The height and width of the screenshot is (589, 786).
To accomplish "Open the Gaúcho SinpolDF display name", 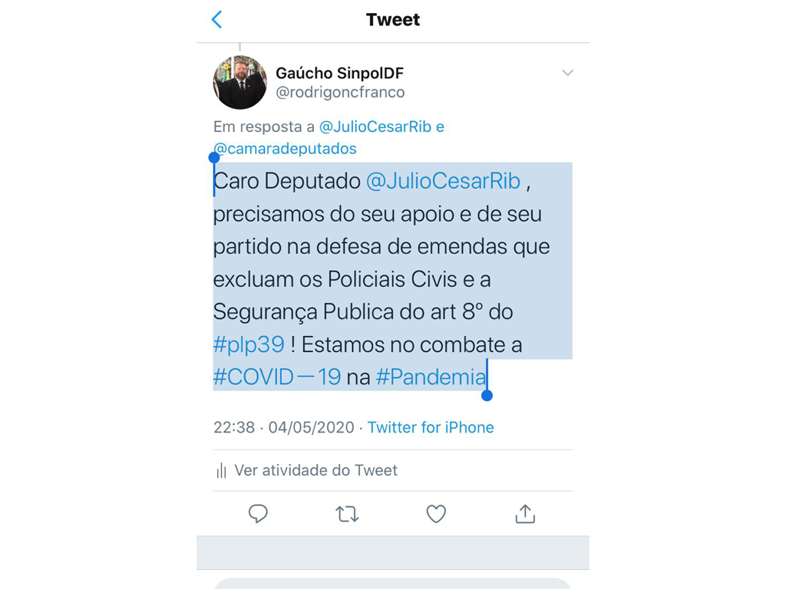I will 339,73.
